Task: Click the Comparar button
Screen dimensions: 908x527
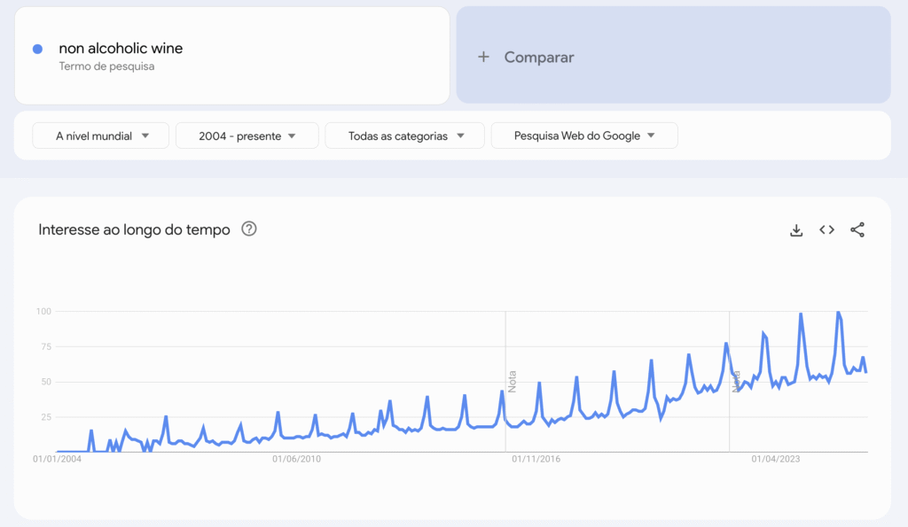Action: pyautogui.click(x=539, y=57)
